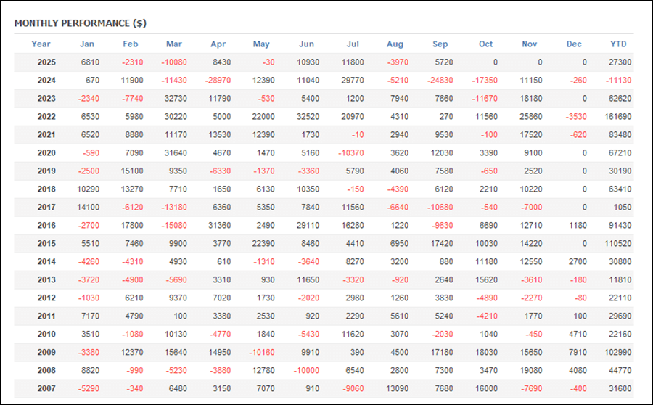Select the Dec column header

(x=574, y=44)
